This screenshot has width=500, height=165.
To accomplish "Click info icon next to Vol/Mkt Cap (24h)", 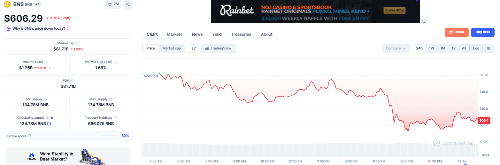I will (115, 62).
